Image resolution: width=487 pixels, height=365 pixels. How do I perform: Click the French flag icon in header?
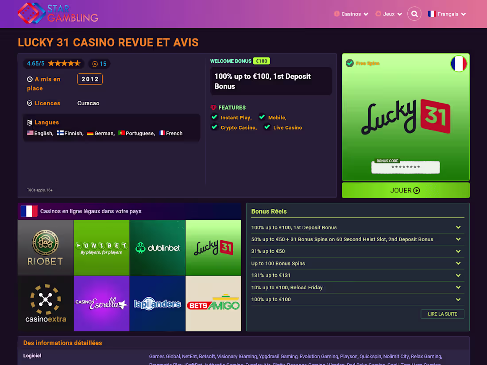[x=432, y=14]
